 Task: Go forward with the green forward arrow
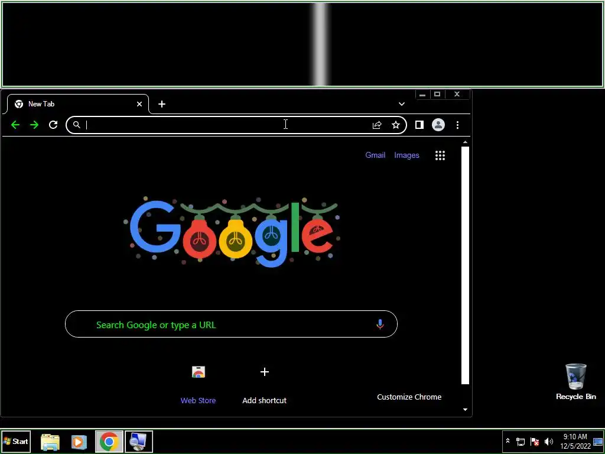(34, 125)
